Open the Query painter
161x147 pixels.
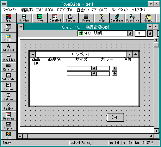click(x=148, y=18)
